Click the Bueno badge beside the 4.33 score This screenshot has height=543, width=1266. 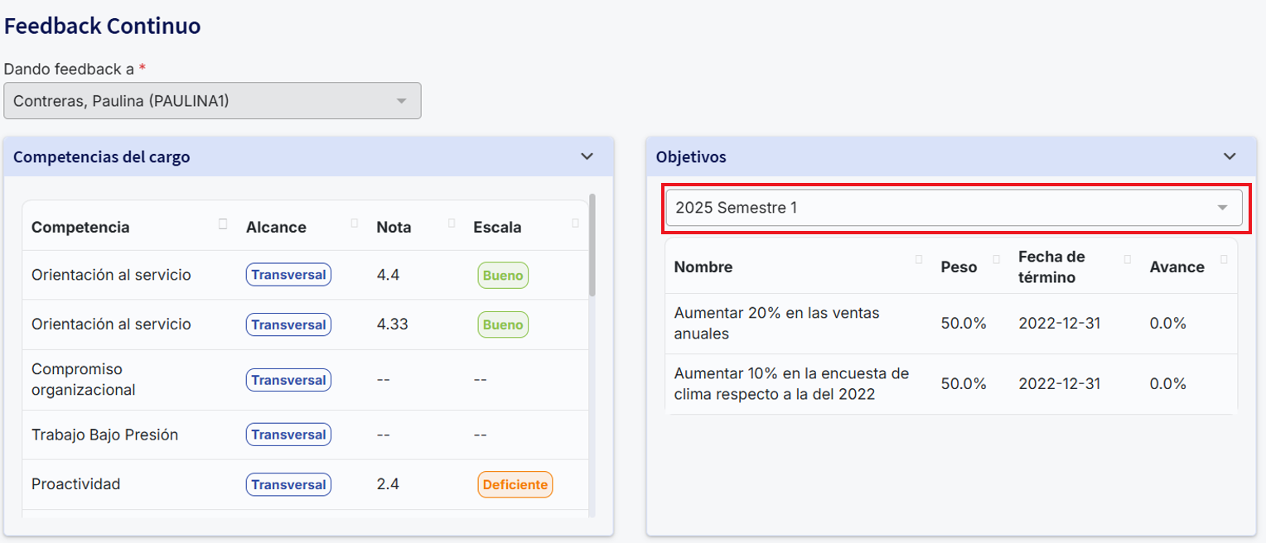click(x=503, y=324)
